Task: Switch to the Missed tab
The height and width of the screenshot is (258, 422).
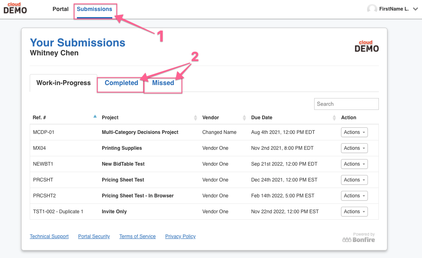Action: click(x=163, y=83)
